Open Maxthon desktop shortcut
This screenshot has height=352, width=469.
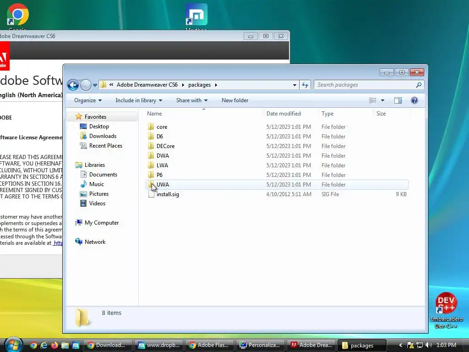coord(196,16)
